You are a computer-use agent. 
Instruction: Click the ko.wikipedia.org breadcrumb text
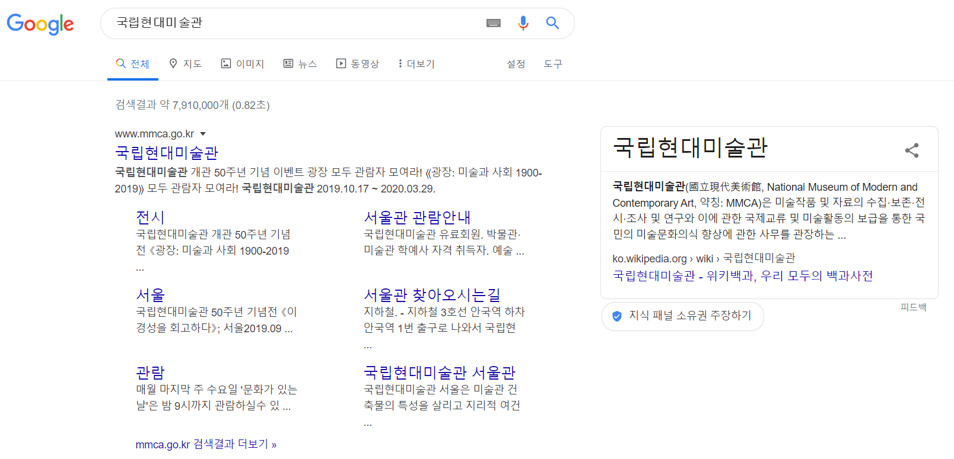point(704,258)
